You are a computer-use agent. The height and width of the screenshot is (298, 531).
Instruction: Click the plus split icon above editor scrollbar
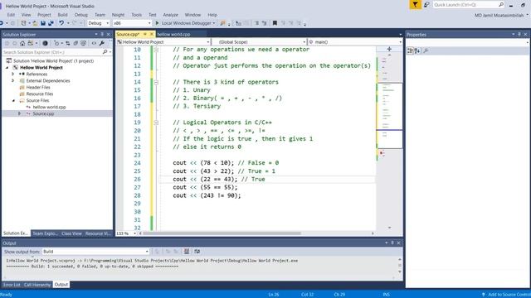pos(389,49)
